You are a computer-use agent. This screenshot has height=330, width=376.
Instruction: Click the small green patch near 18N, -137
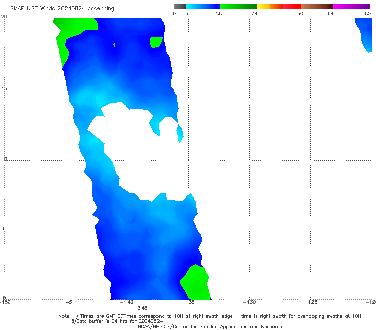(x=156, y=42)
